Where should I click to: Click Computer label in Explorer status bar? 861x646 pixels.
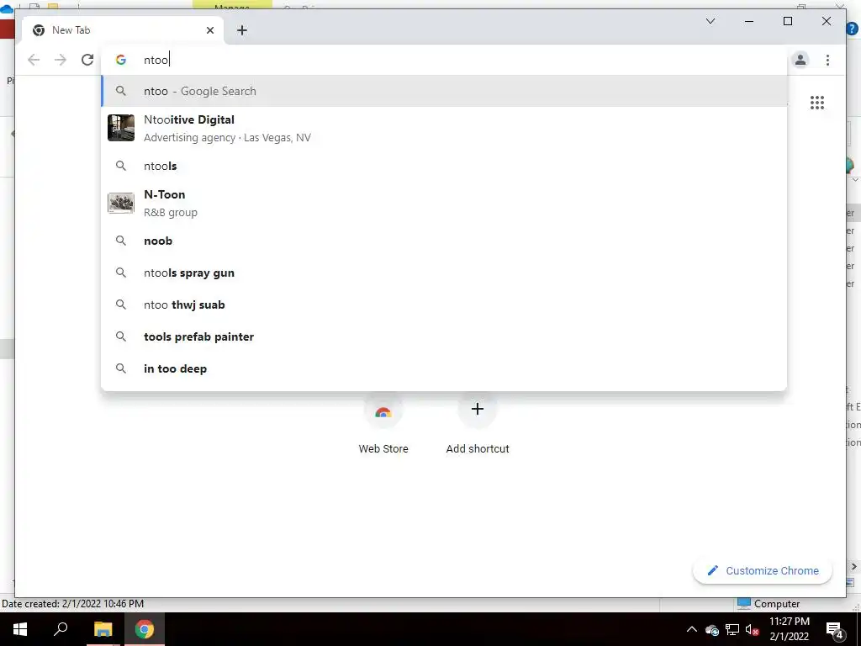776,604
